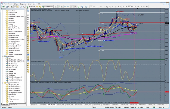The height and width of the screenshot is (109, 170).
Task: Open the Strategy Tester magnifier icon
Action: pyautogui.click(x=23, y=7)
